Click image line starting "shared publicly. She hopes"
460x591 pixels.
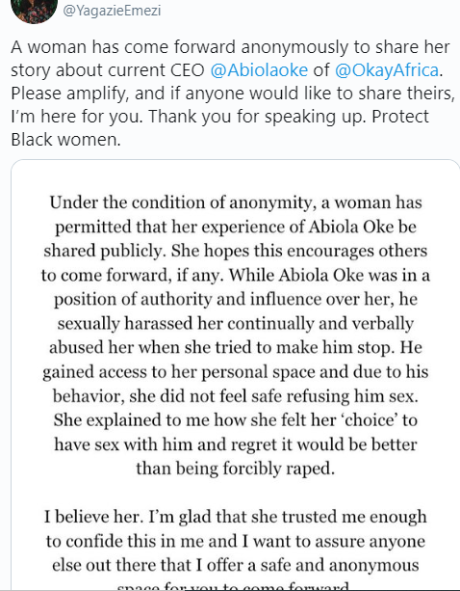[x=236, y=251]
